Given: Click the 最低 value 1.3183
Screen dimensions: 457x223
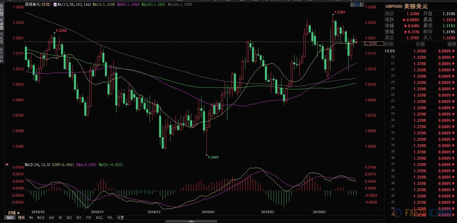Looking at the screenshot, I should (x=449, y=26).
